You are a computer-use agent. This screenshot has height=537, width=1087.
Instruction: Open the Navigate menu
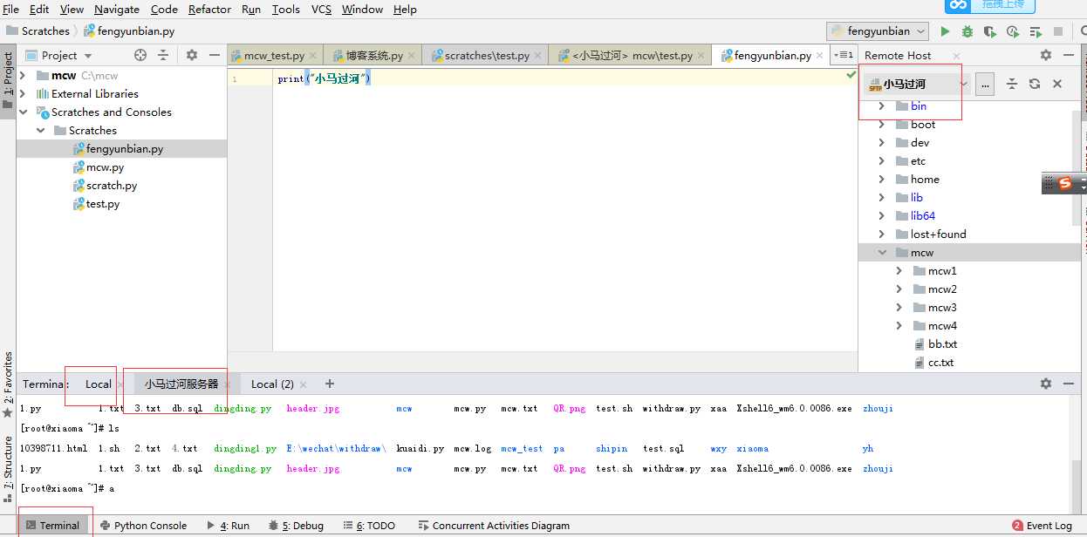pyautogui.click(x=117, y=10)
